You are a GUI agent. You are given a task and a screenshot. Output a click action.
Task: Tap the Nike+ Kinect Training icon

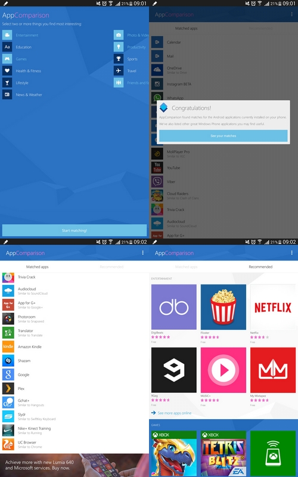point(8,430)
